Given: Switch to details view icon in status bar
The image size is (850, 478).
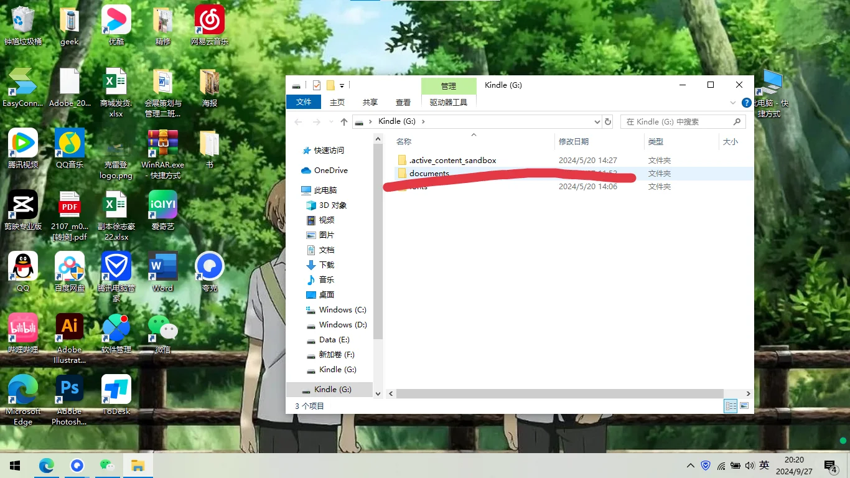Looking at the screenshot, I should [731, 406].
